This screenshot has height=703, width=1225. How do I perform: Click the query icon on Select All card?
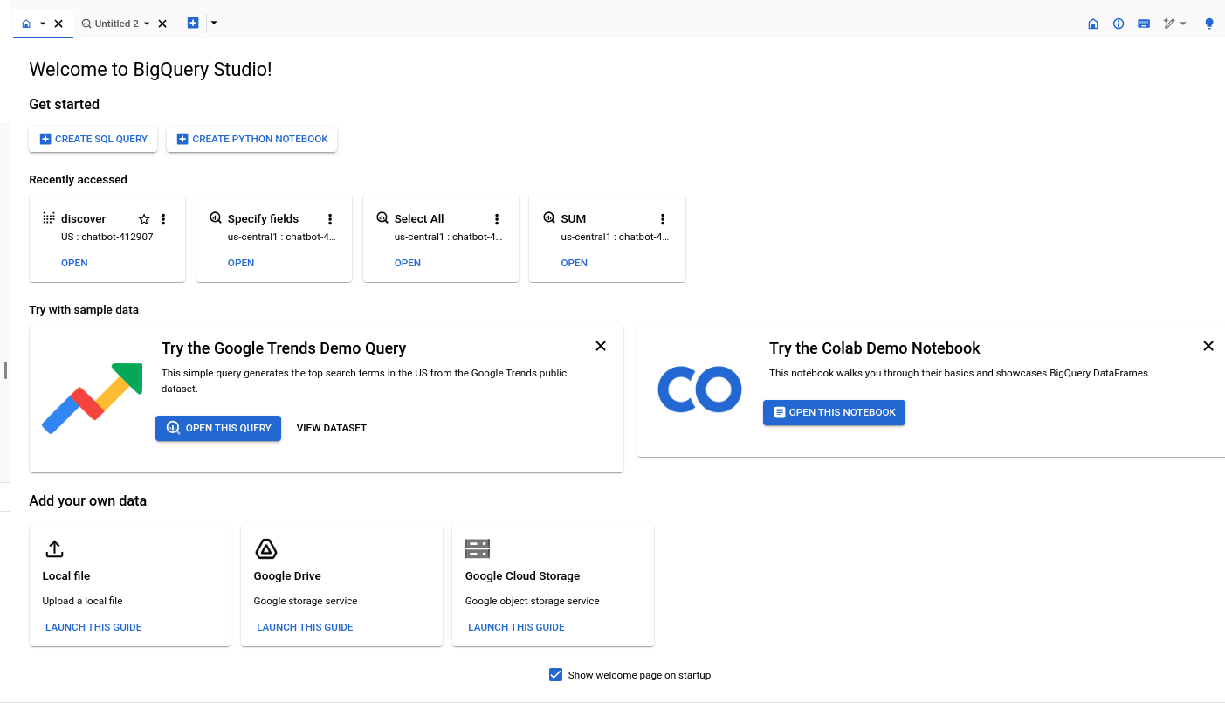coord(382,217)
